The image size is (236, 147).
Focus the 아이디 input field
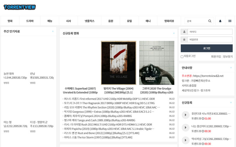click(210, 32)
